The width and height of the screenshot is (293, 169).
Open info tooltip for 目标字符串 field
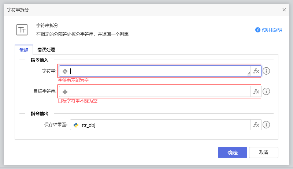[266, 91]
